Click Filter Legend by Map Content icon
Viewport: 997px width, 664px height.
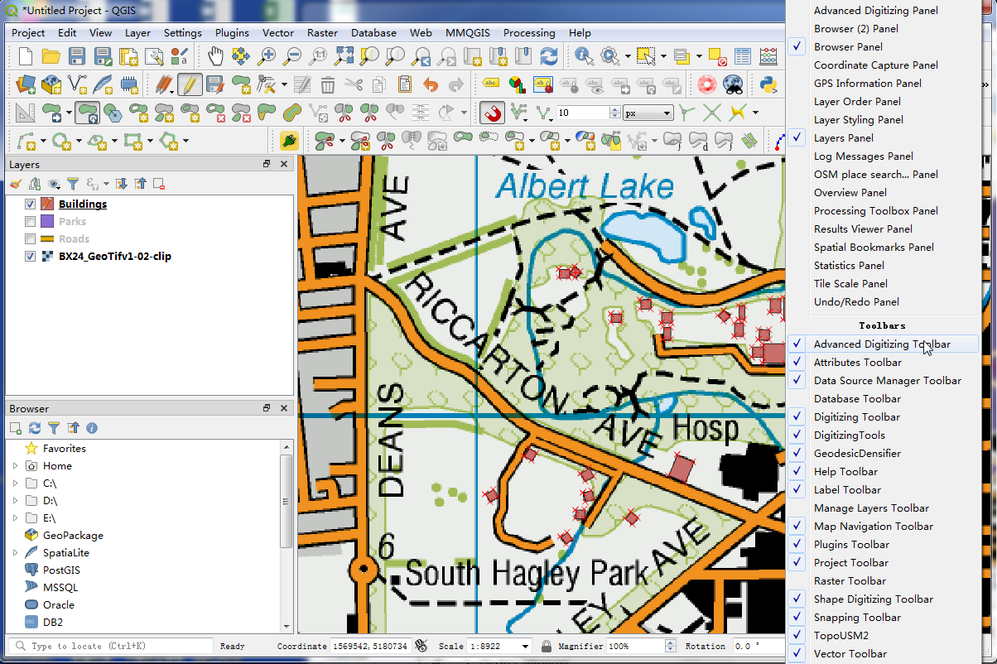pos(73,184)
